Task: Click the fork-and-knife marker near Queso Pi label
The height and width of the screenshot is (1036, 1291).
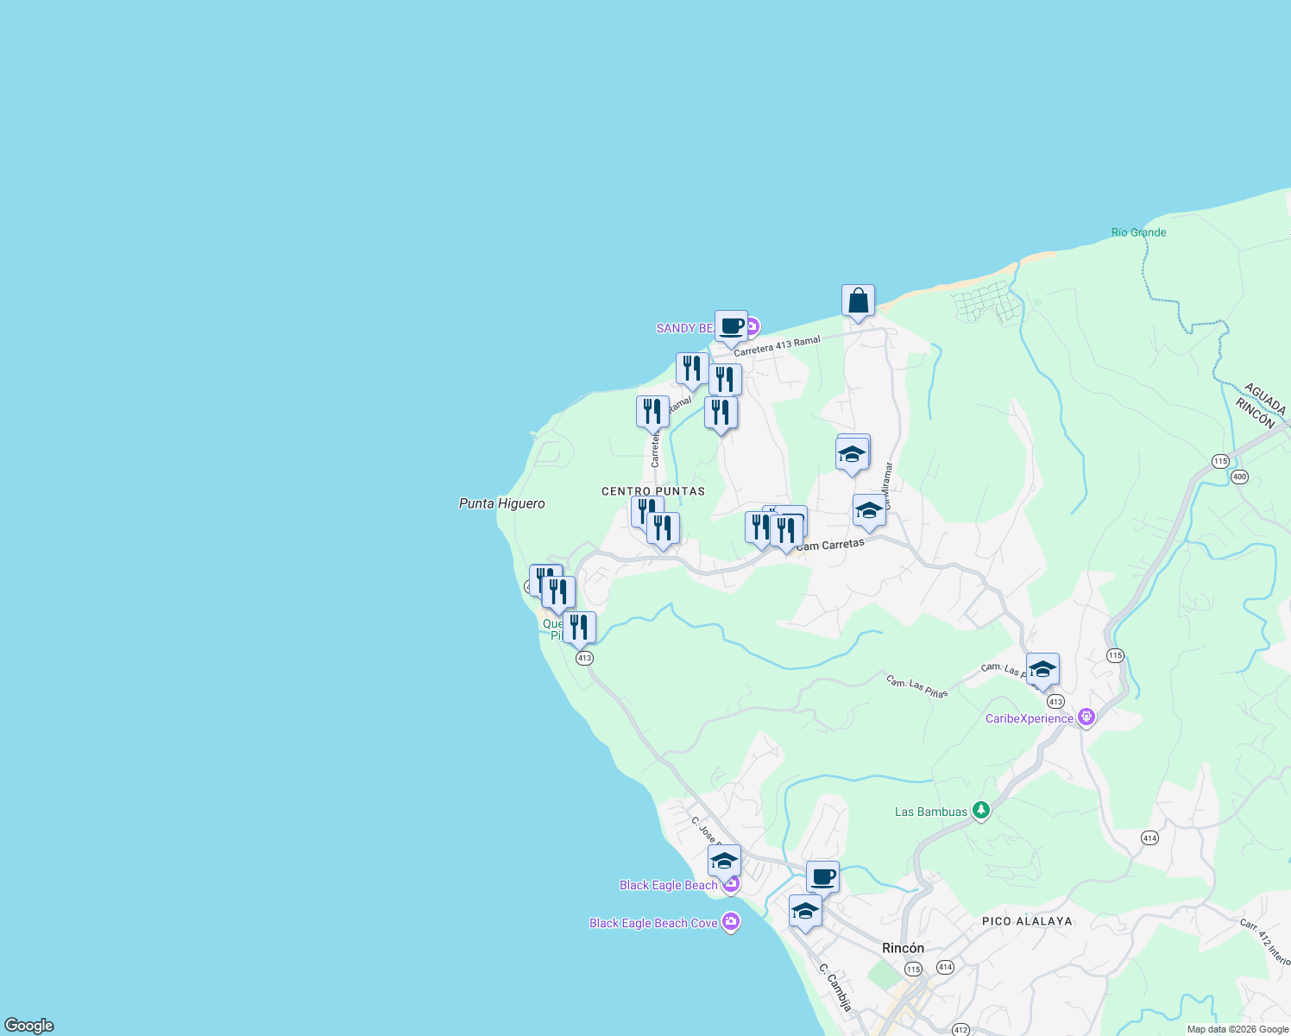Action: coord(579,628)
